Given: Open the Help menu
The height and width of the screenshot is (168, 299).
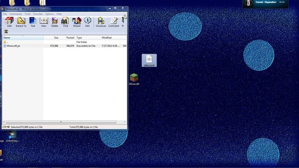Looking at the screenshot, I should [x=59, y=14].
